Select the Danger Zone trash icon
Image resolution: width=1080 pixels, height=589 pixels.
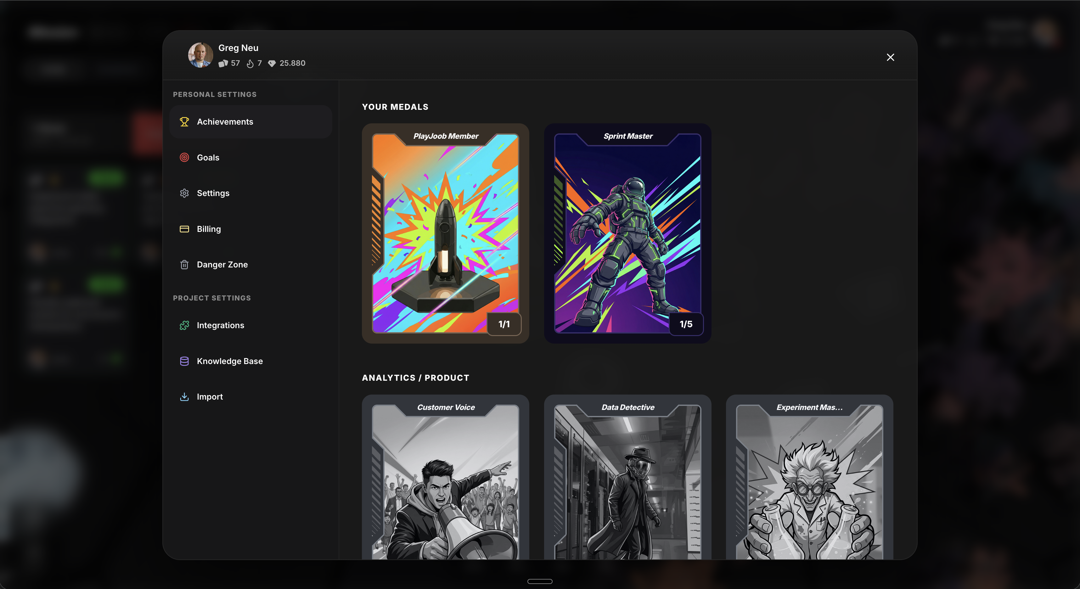(x=184, y=265)
